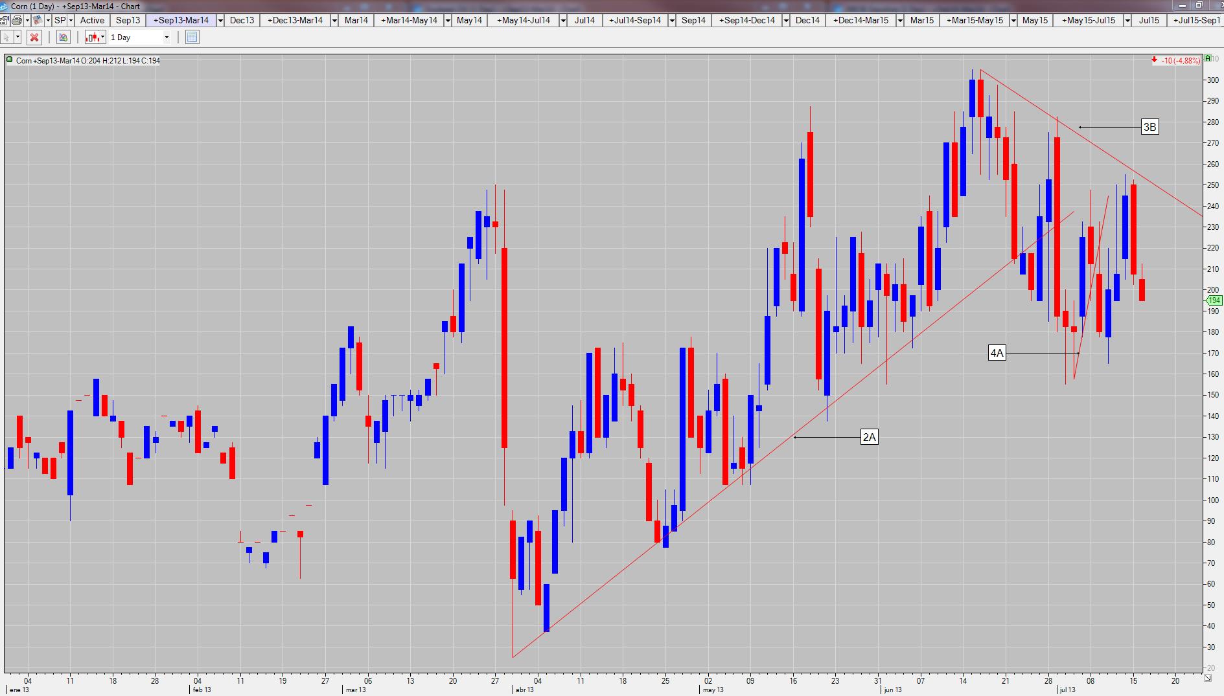1224x696 pixels.
Task: Open the Jul14 contract tab
Action: (x=584, y=20)
